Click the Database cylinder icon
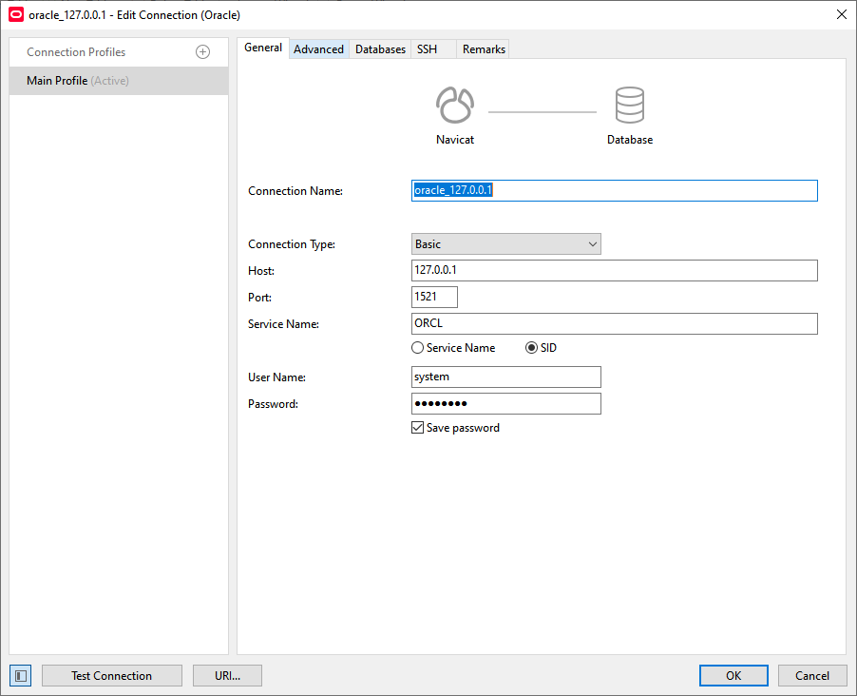 pos(630,105)
